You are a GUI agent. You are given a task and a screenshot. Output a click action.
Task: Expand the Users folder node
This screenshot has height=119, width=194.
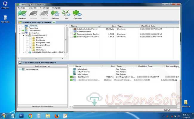pyautogui.click(x=27, y=48)
